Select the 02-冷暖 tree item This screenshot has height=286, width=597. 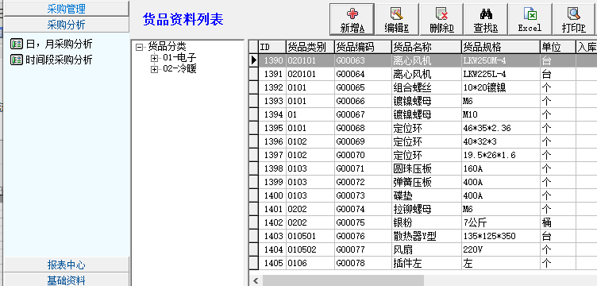(179, 69)
